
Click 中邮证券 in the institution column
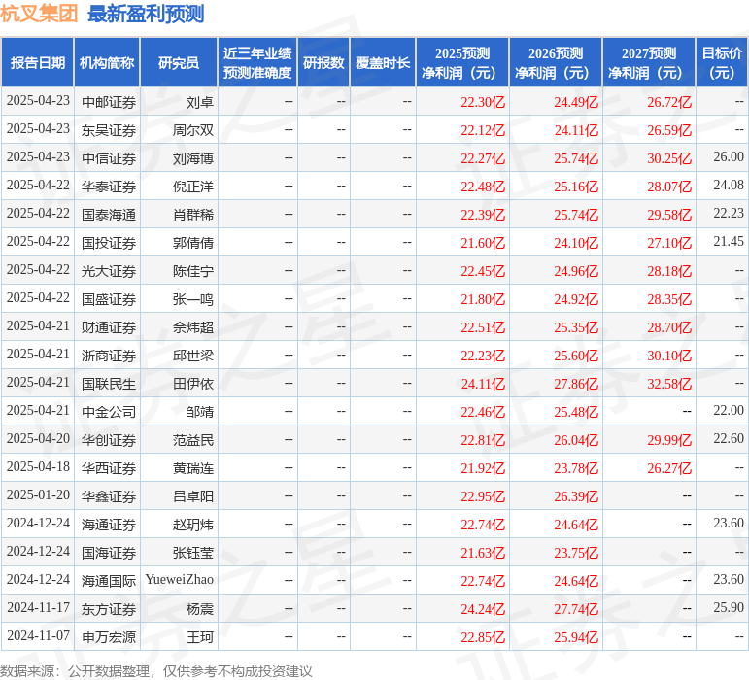108,101
